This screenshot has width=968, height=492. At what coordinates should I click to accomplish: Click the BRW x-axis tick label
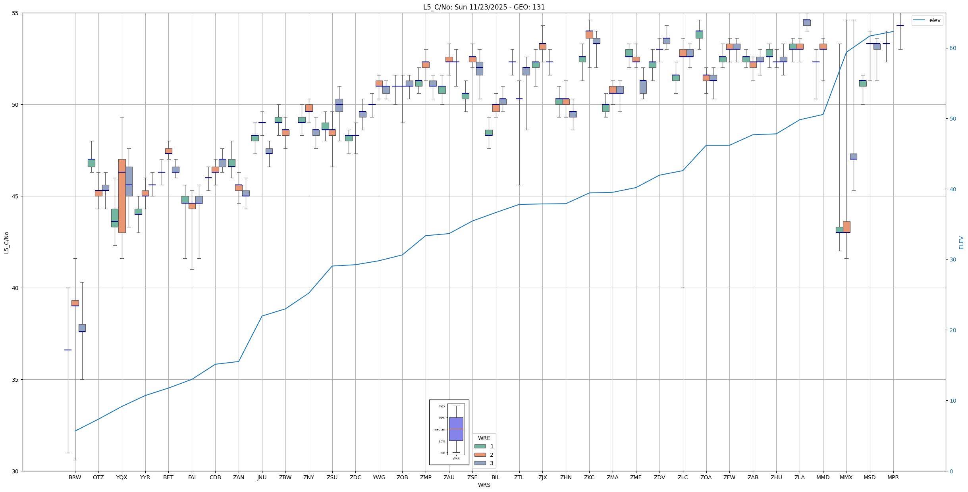pos(75,477)
